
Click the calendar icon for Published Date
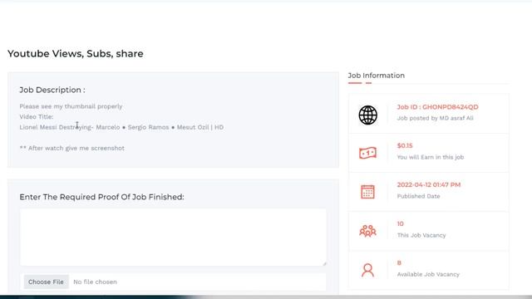[367, 192]
